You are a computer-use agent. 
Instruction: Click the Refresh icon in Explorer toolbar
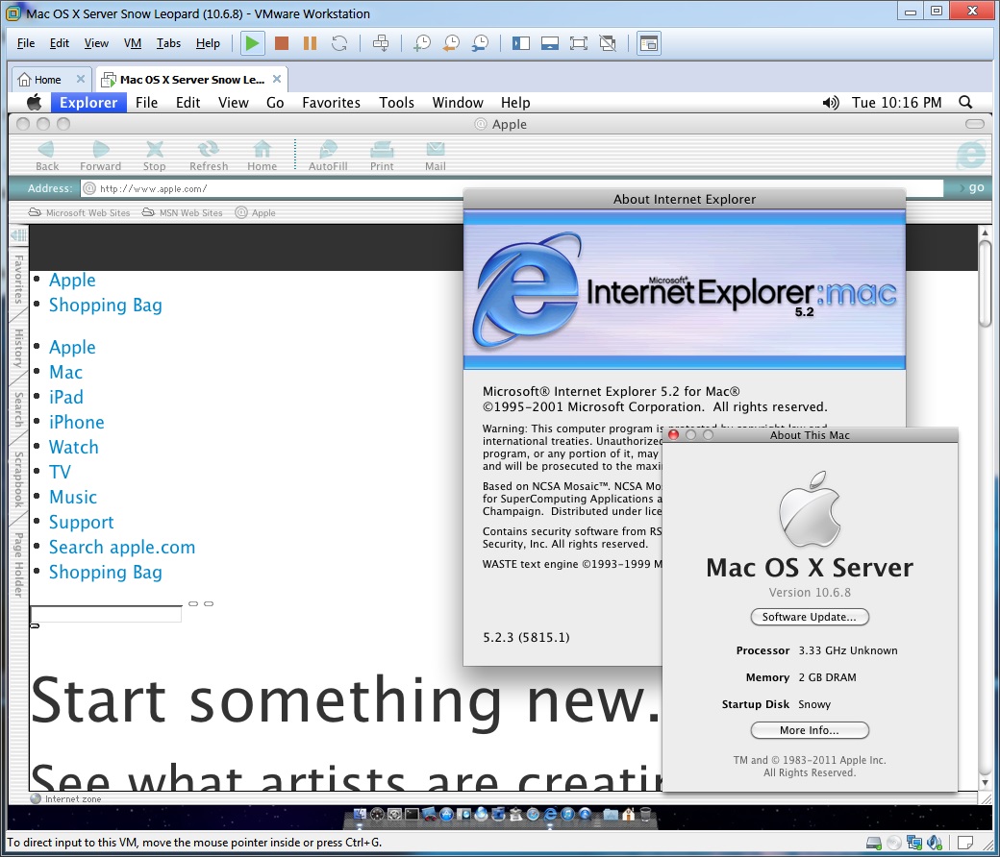click(x=209, y=156)
